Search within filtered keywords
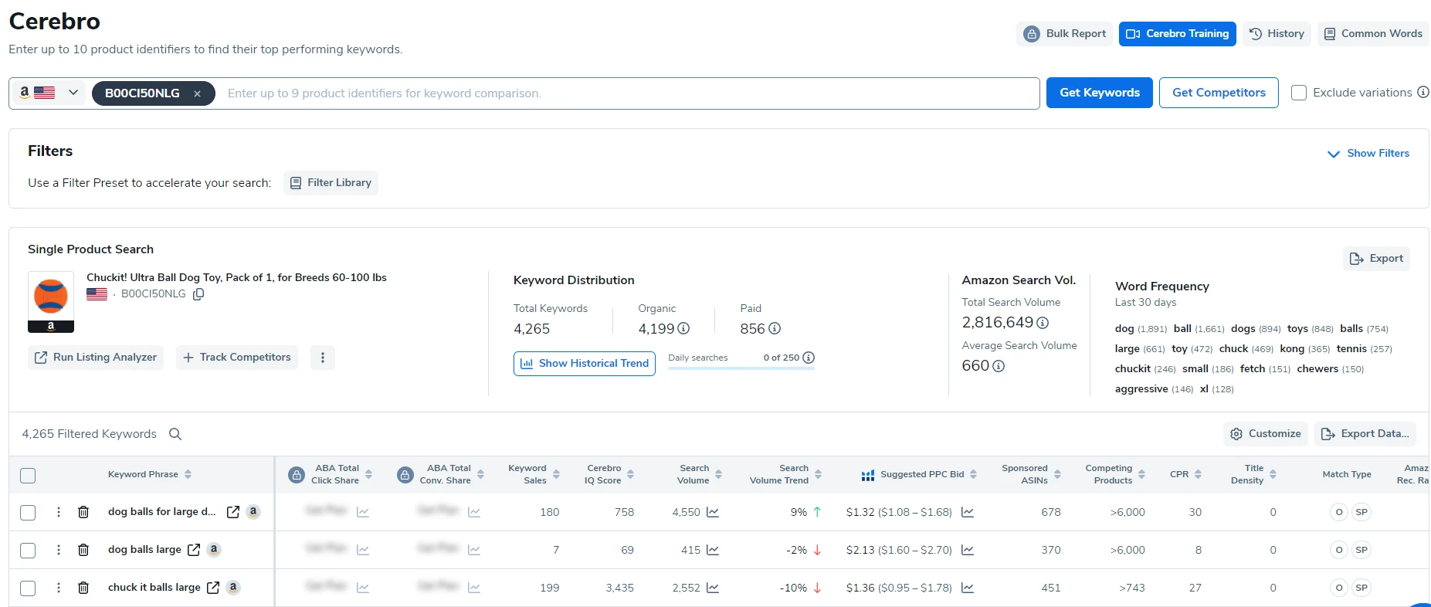Screen dimensions: 1431x607 click(x=175, y=434)
